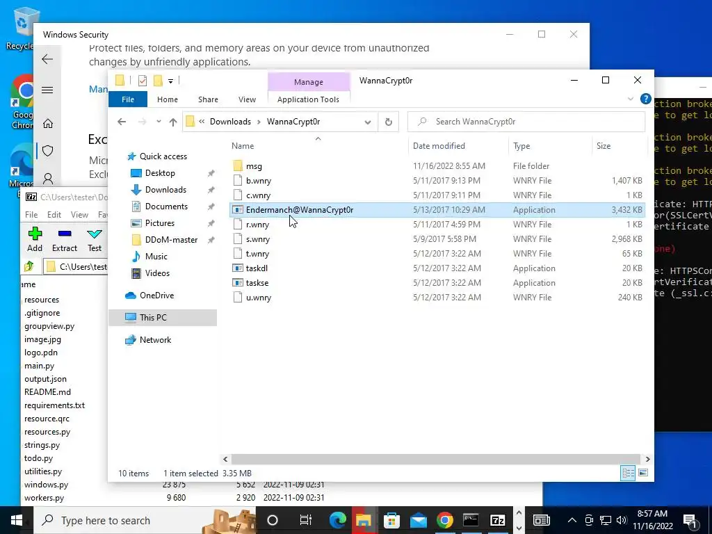Show hidden system tray icons

(572, 520)
